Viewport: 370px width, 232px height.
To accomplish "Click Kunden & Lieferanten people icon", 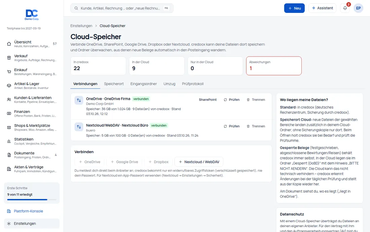I will pyautogui.click(x=9, y=99).
